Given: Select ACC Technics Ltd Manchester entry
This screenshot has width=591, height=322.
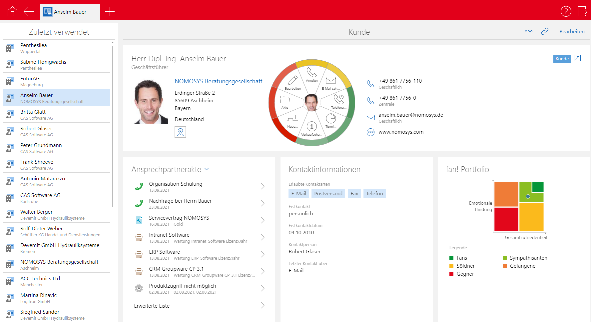Looking at the screenshot, I should [x=56, y=281].
